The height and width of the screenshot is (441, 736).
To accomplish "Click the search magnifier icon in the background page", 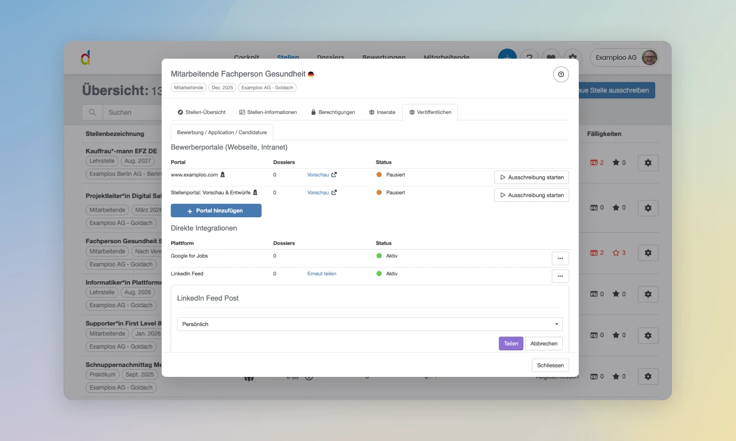I will click(x=92, y=112).
